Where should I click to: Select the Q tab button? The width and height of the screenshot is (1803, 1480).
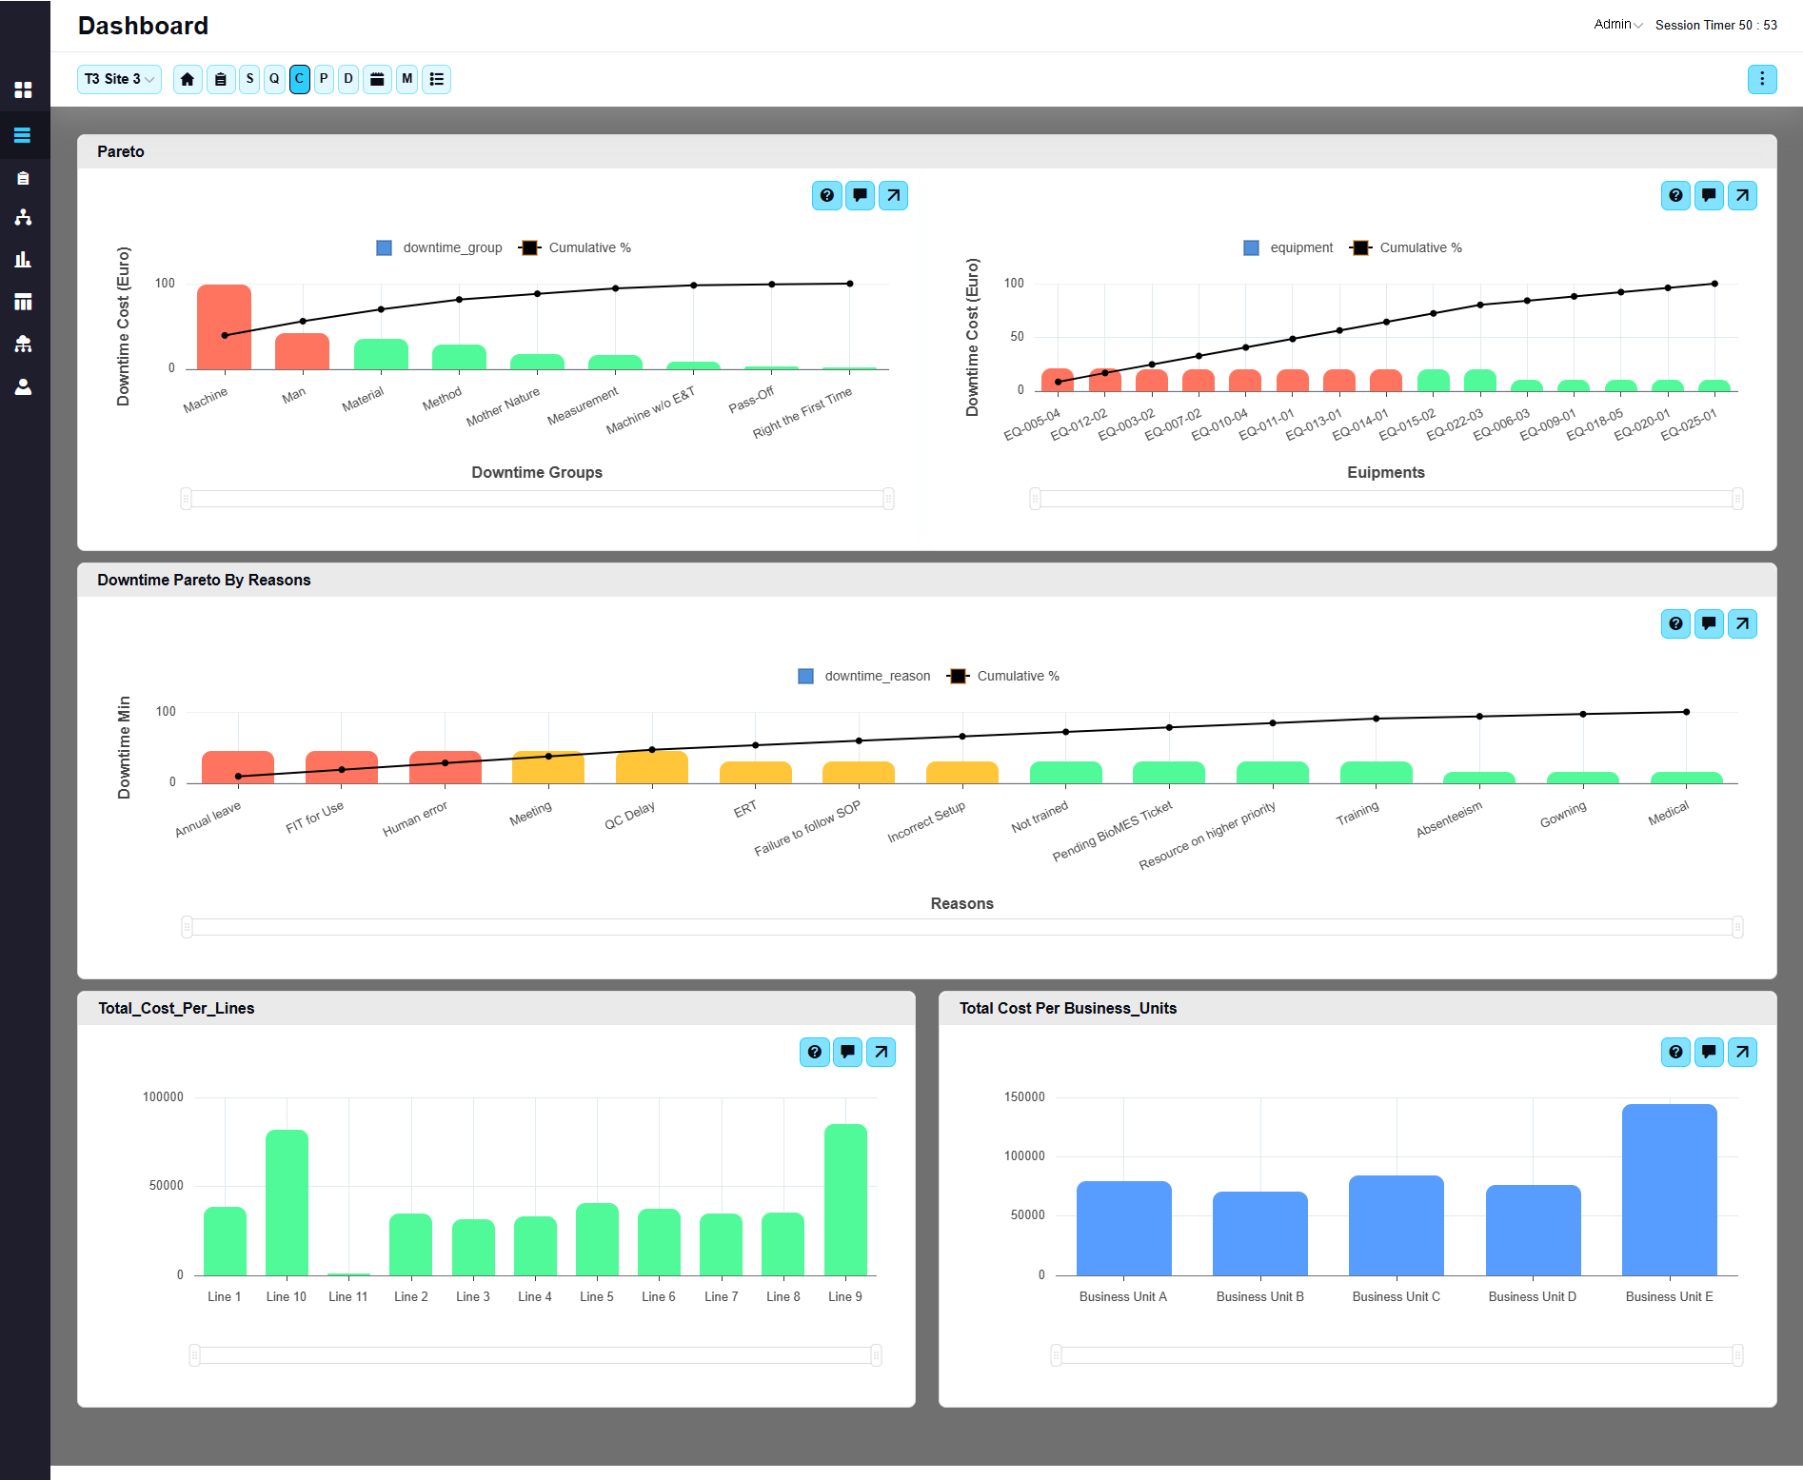274,79
